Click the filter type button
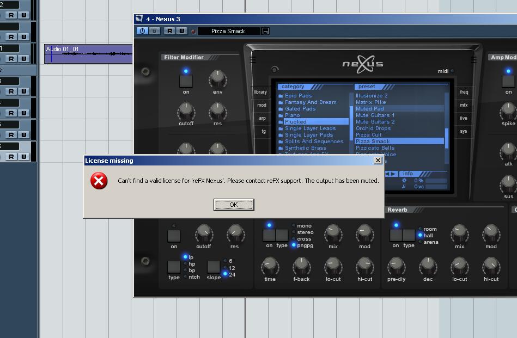The height and width of the screenshot is (338, 517). (x=174, y=267)
